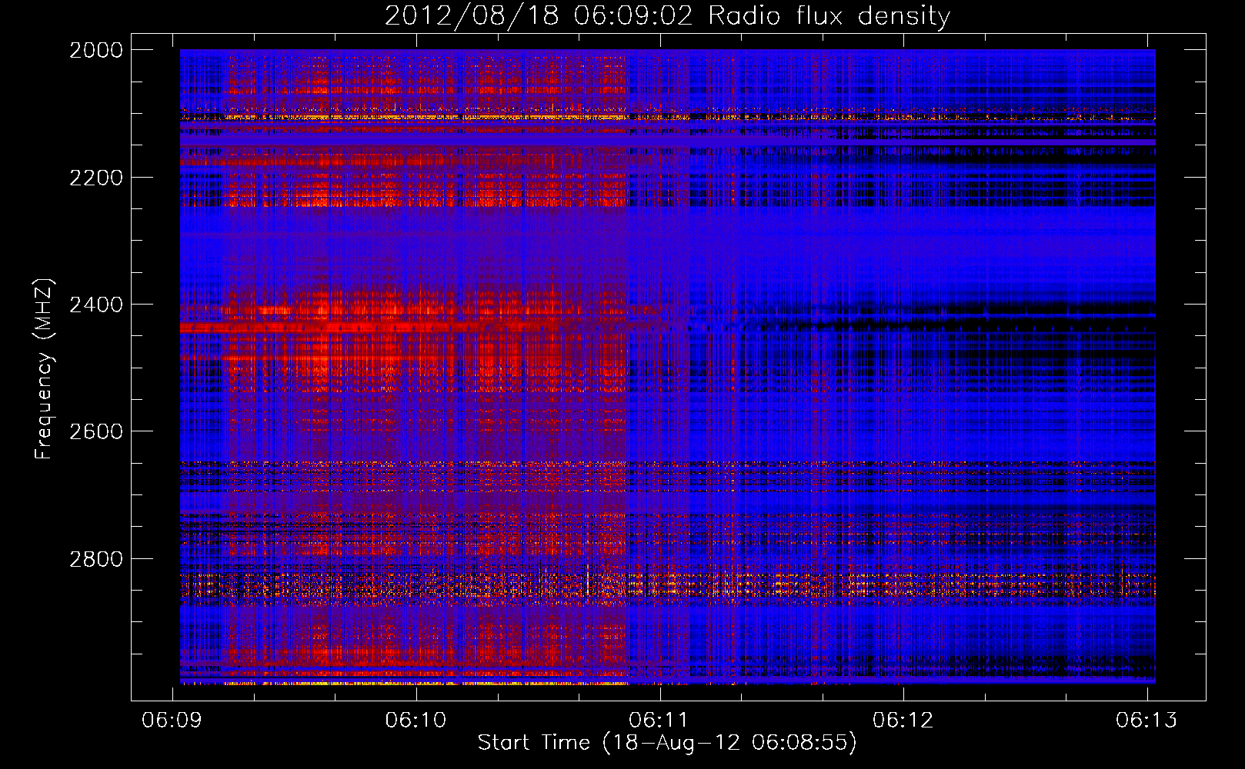
Task: Select the 2000 frequency axis label
Action: tap(96, 50)
